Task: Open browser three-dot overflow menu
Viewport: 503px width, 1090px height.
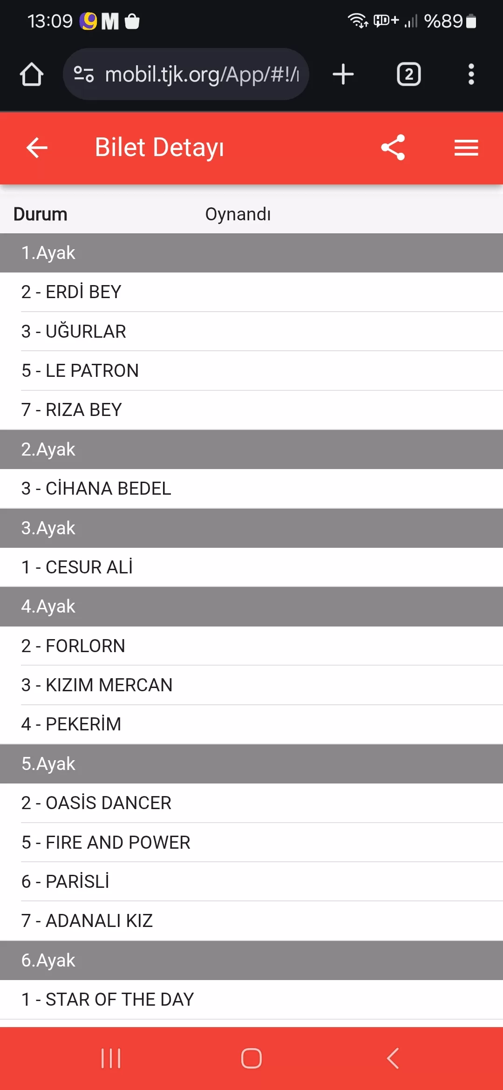Action: tap(471, 75)
